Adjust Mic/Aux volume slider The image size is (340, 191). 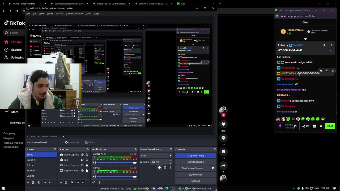click(x=117, y=176)
